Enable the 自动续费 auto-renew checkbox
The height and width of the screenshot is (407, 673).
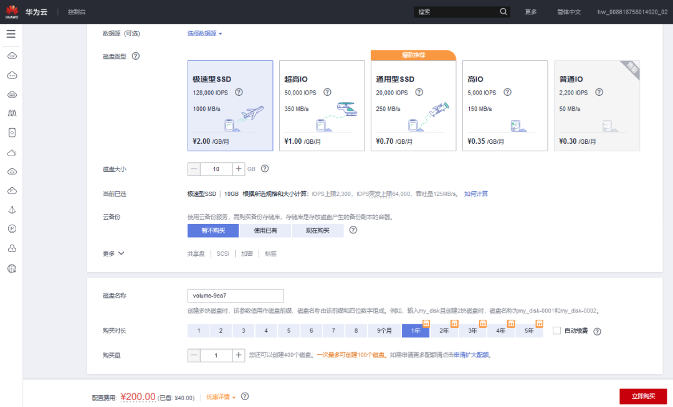(x=556, y=331)
